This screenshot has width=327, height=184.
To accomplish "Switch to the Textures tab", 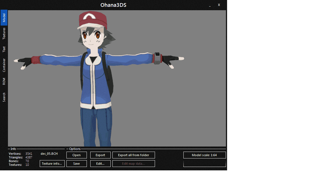I will [4, 34].
